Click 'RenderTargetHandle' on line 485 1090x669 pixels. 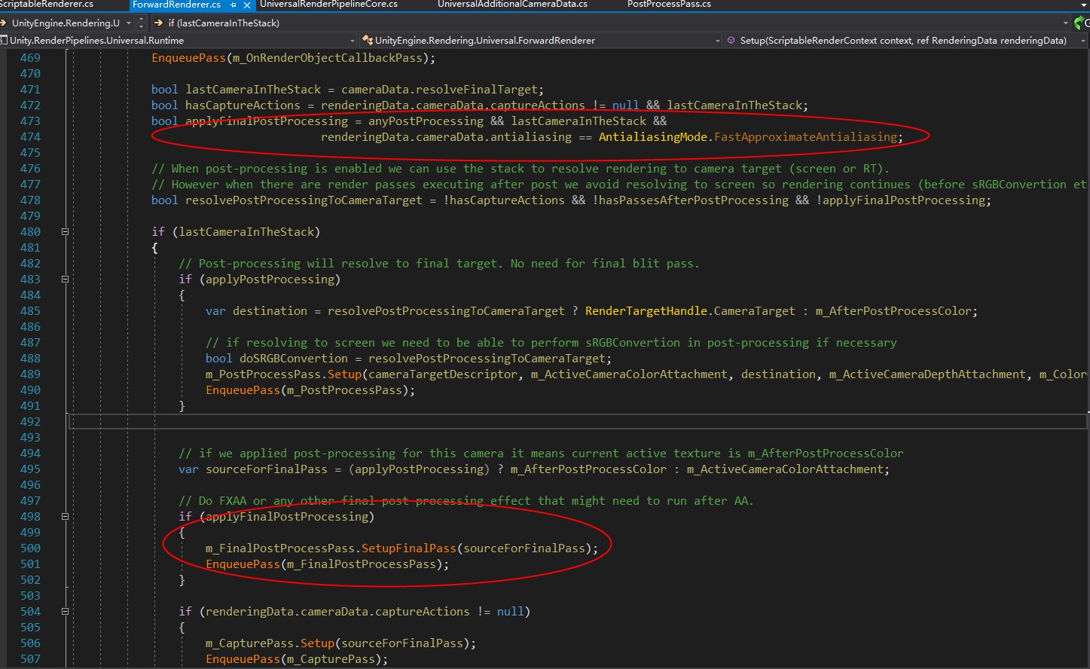[x=646, y=311]
